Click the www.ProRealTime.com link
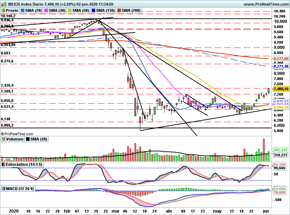 266,4
